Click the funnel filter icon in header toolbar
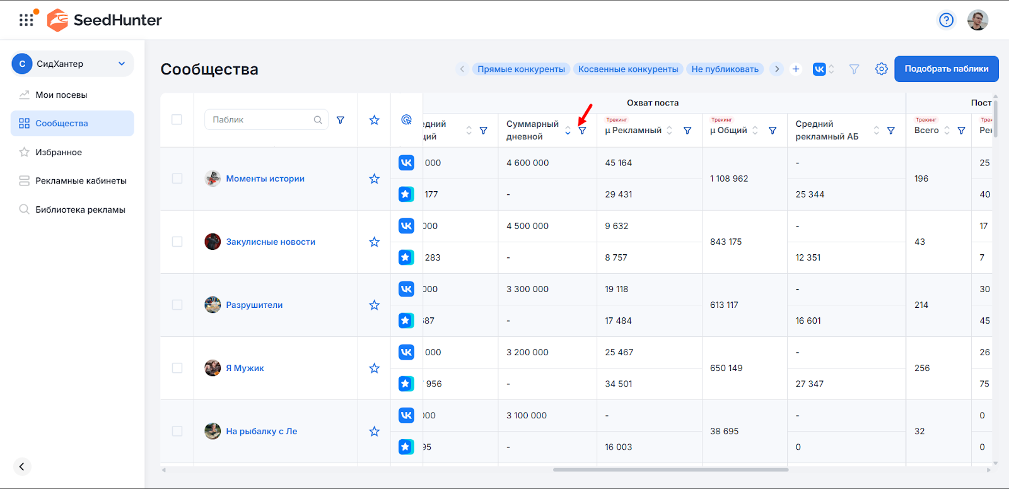 pos(854,69)
